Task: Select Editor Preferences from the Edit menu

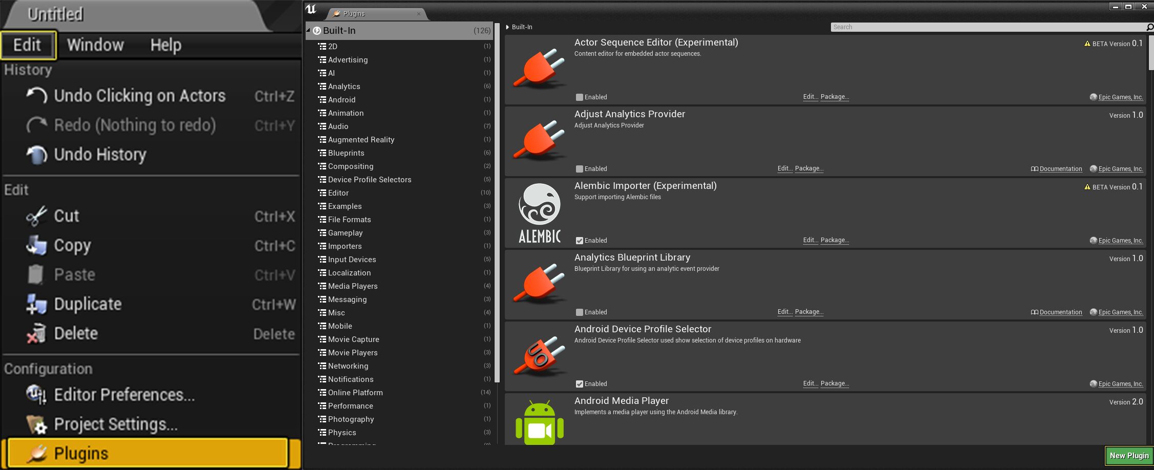Action: 124,394
